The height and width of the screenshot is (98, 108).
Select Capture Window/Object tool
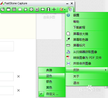(x=14, y=9)
